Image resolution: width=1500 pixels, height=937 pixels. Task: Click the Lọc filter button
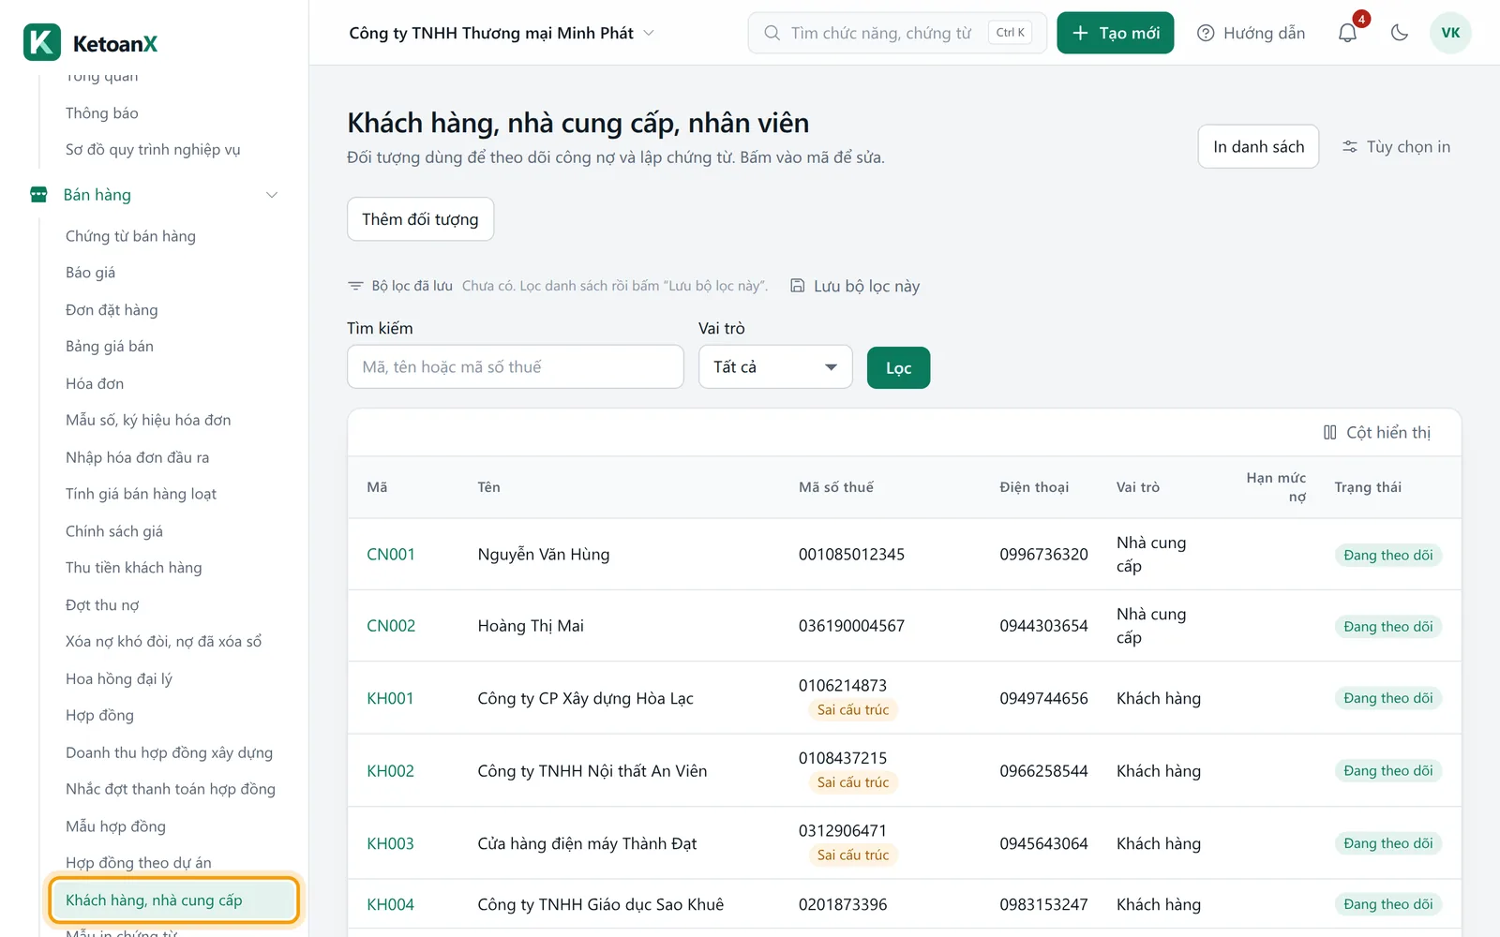(898, 367)
